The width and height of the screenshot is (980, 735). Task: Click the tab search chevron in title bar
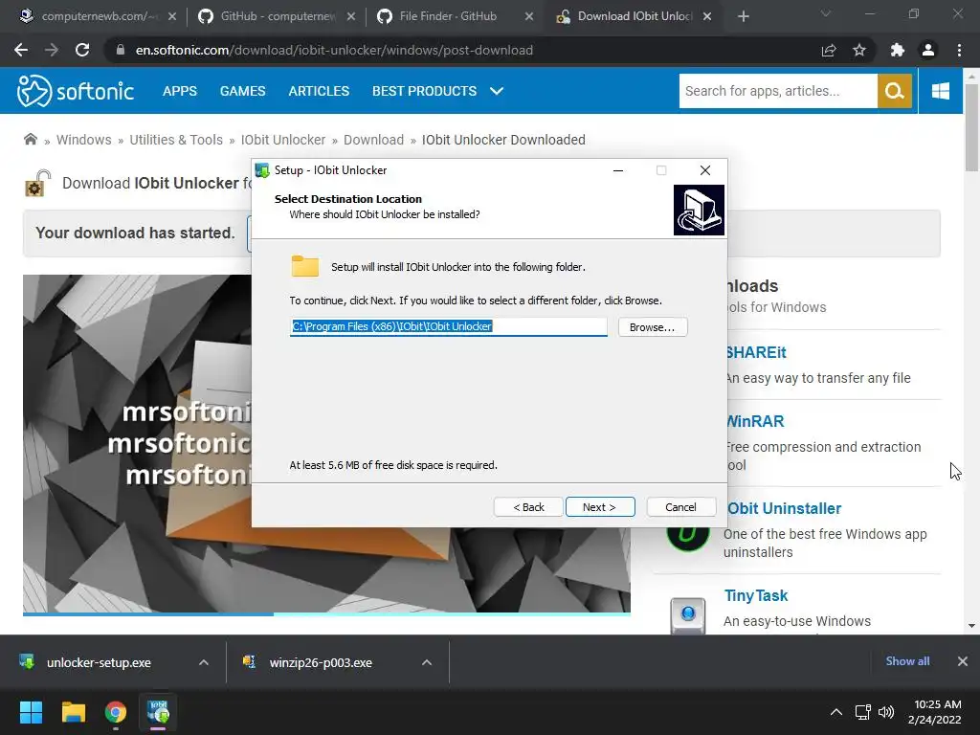(x=826, y=13)
